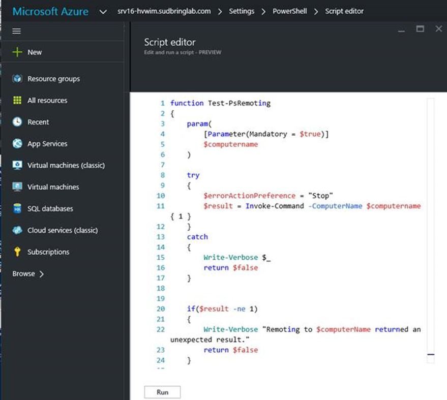This screenshot has height=400, width=447.
Task: Open Cloud services (classic) label
Action: (63, 230)
